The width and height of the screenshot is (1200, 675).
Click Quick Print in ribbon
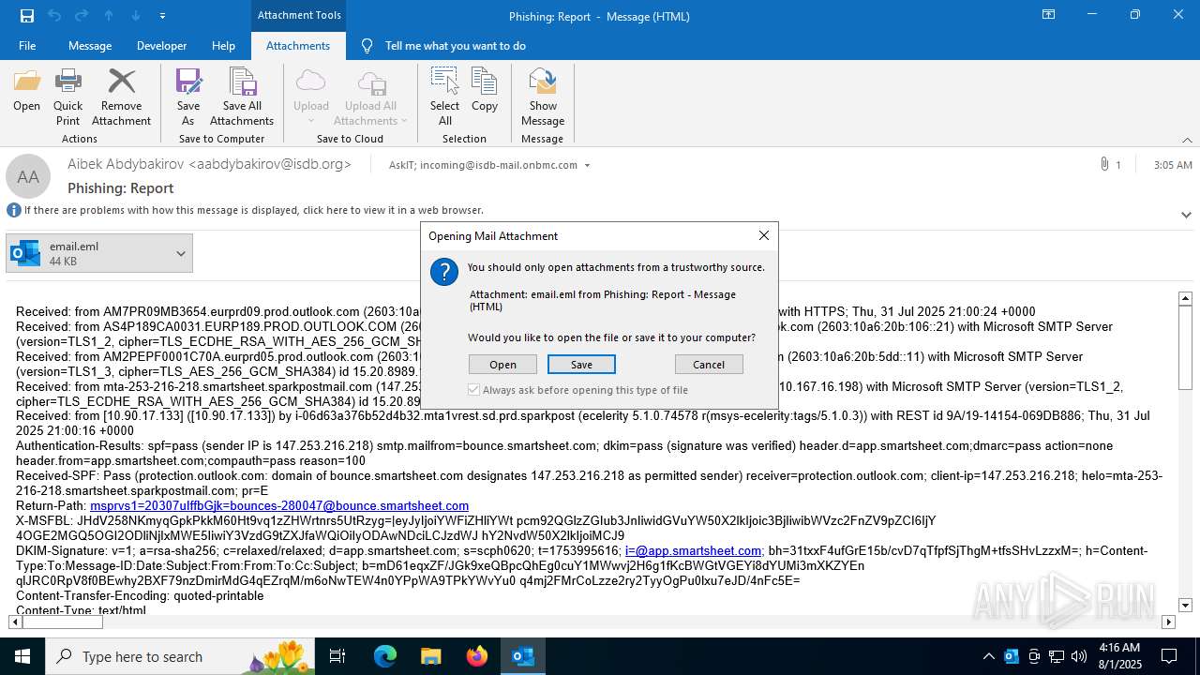pos(67,97)
